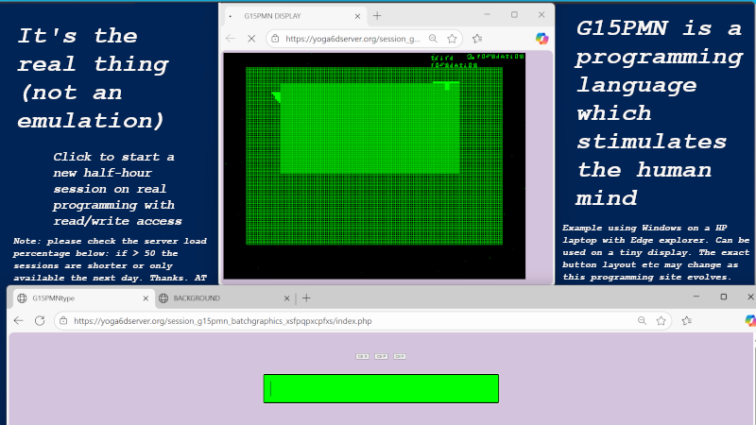Screen dimensions: 756x425
Task: Refresh the G15PMNtype browser page
Action: pos(40,321)
